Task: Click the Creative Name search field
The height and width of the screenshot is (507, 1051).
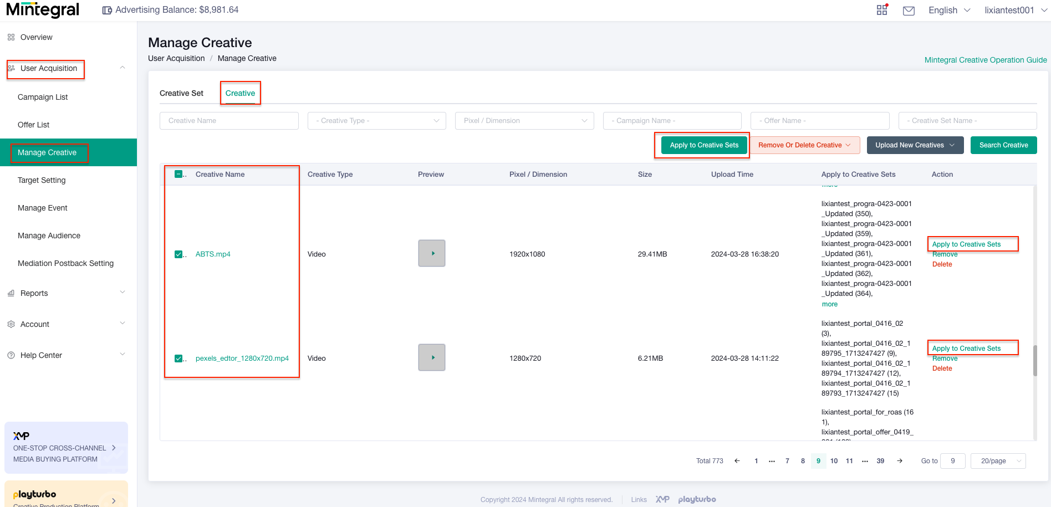Action: (229, 121)
